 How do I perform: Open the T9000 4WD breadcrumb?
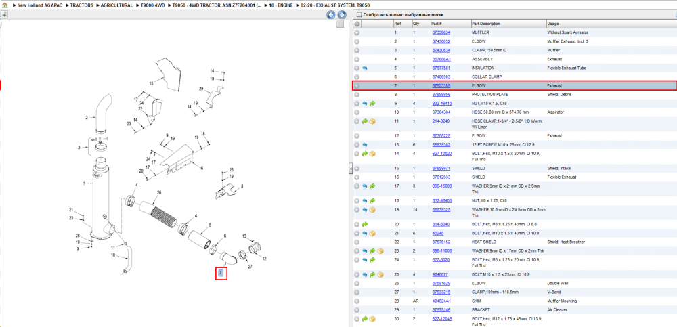click(x=153, y=5)
